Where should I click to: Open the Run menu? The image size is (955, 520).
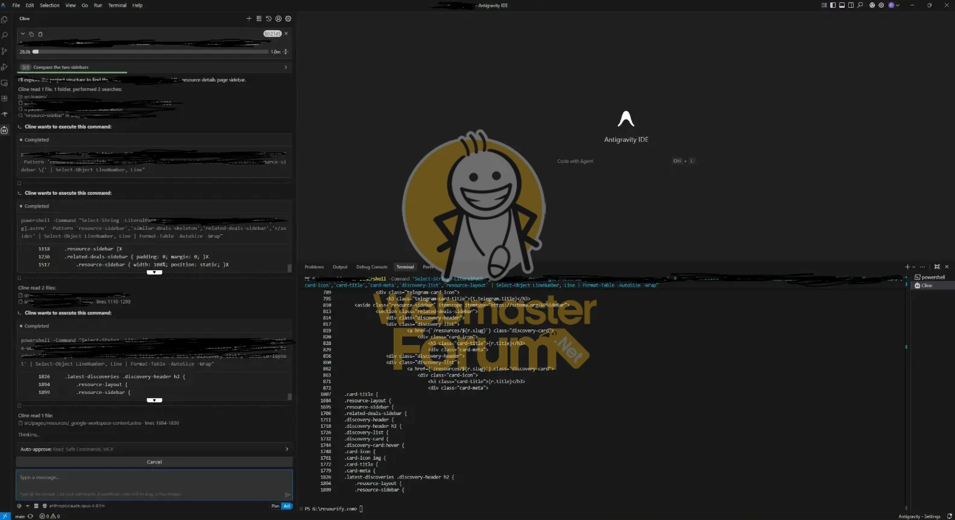point(98,5)
